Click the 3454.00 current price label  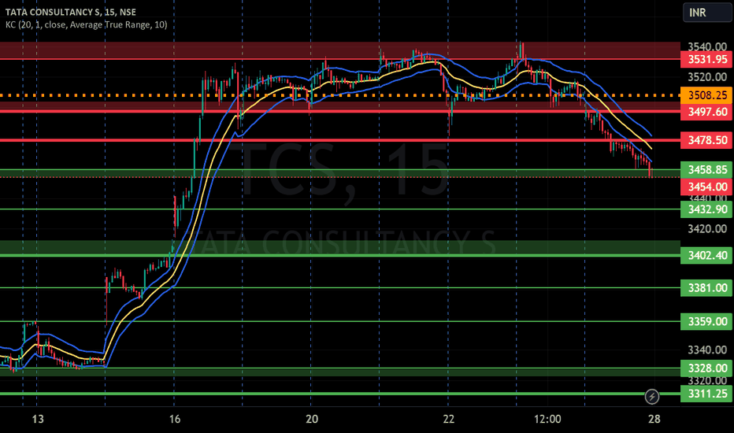706,187
